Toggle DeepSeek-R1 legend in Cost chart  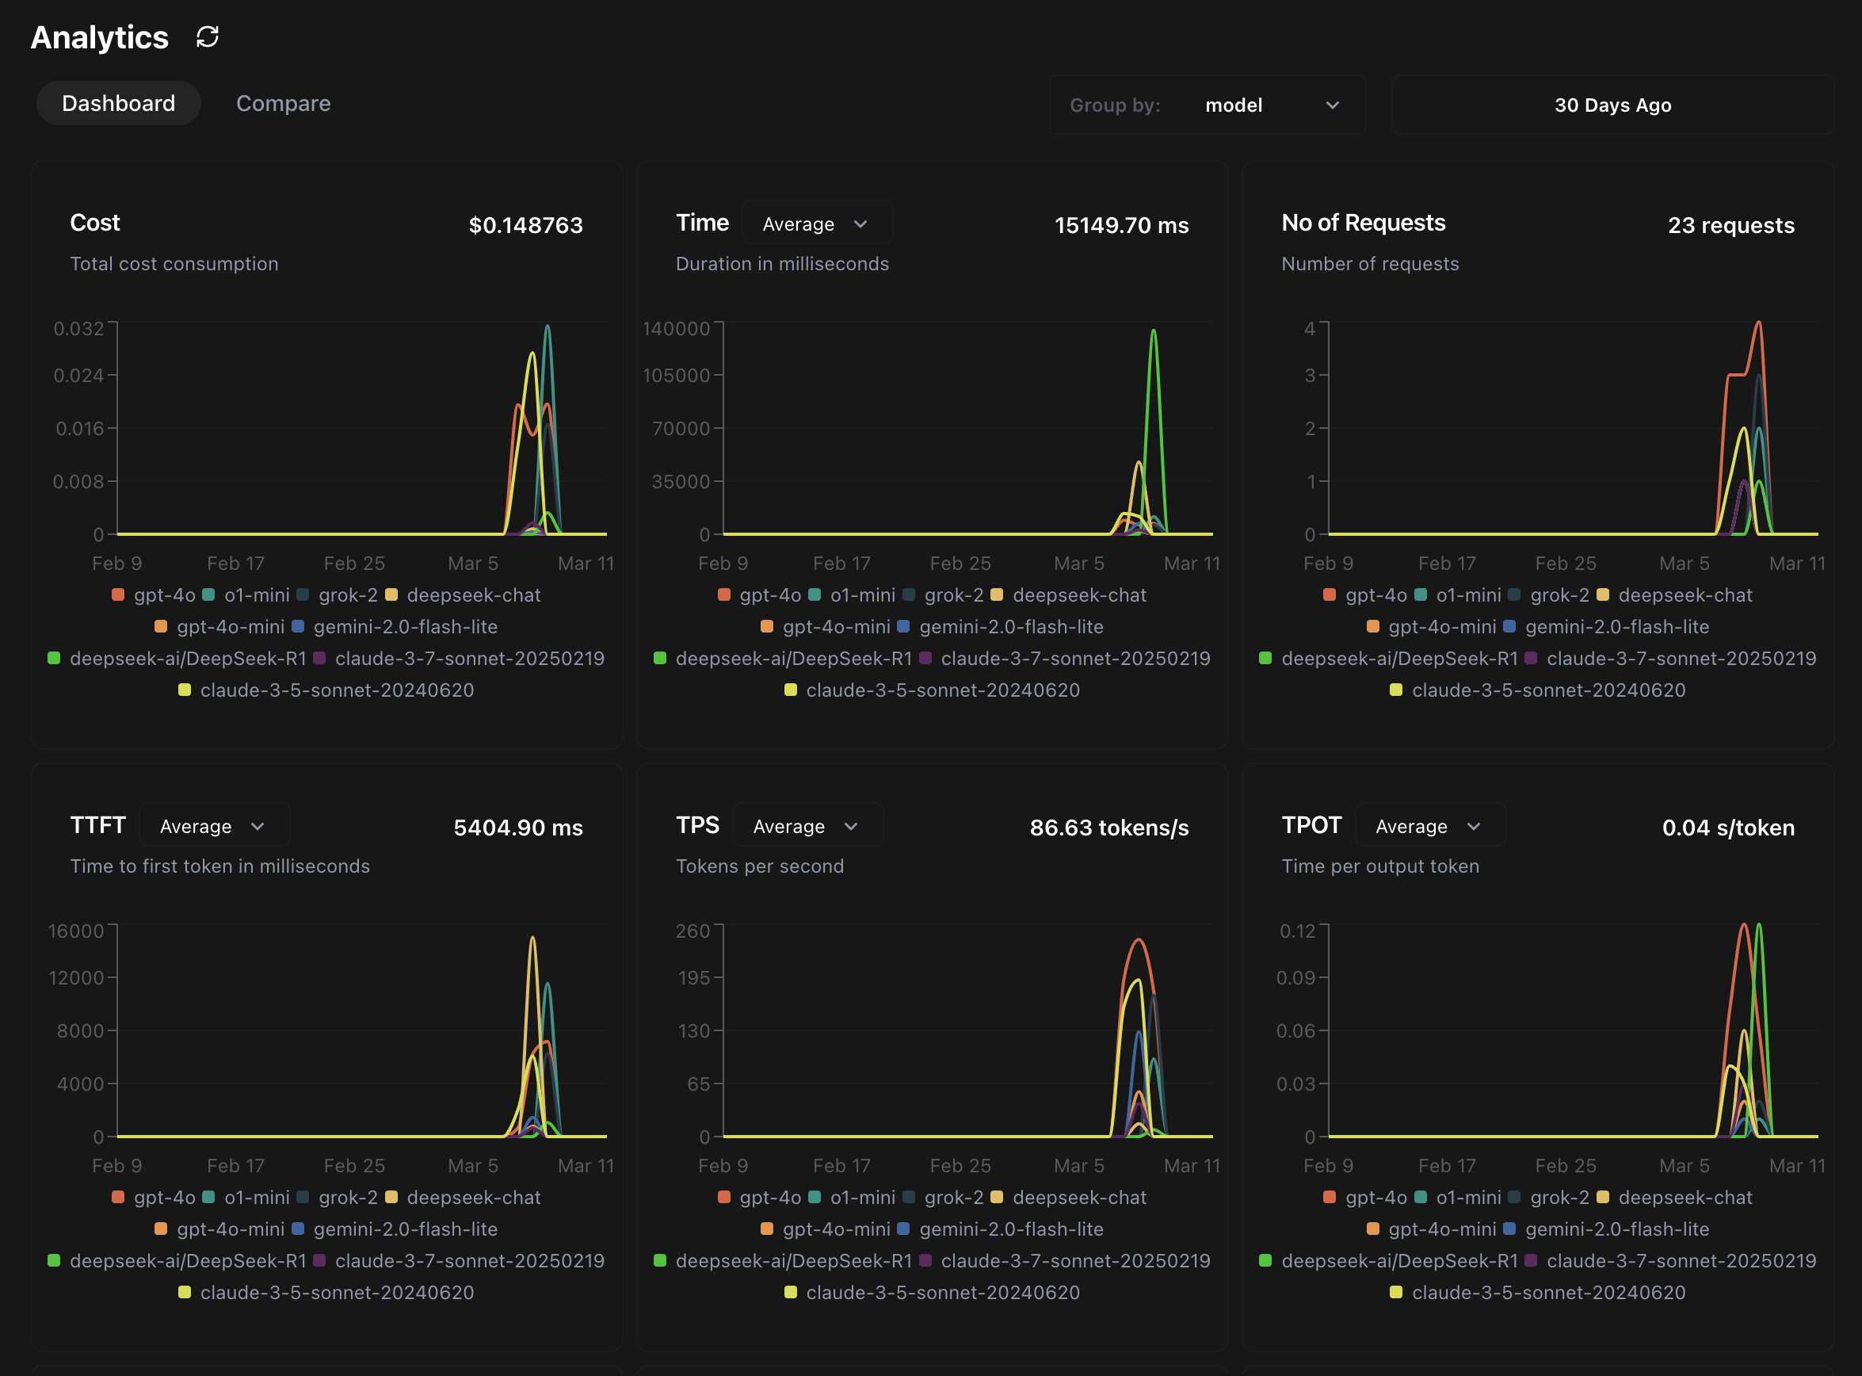coord(177,658)
